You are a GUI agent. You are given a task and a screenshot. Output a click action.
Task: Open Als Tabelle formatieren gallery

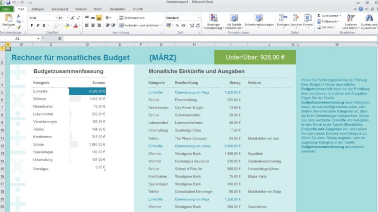[x=234, y=22]
